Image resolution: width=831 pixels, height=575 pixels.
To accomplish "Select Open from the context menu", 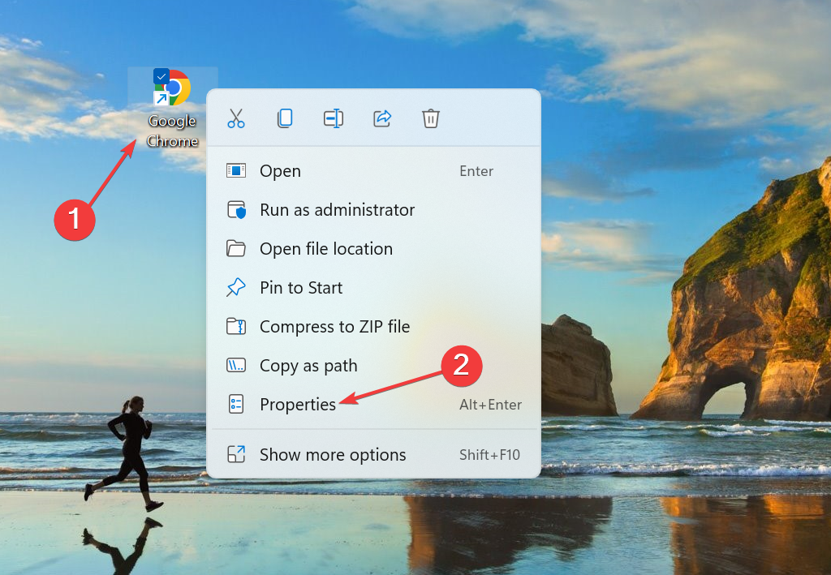I will (279, 170).
